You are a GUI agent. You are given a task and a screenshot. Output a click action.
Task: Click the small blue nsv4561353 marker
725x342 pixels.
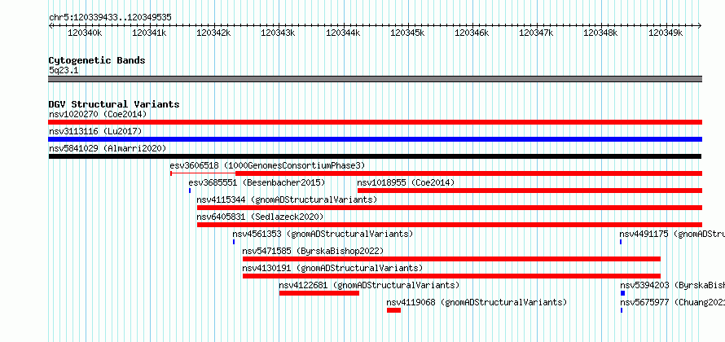coord(234,242)
